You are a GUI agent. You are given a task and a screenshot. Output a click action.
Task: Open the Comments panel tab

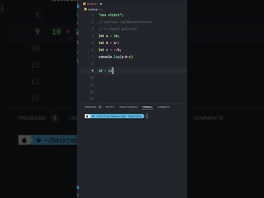(164, 107)
